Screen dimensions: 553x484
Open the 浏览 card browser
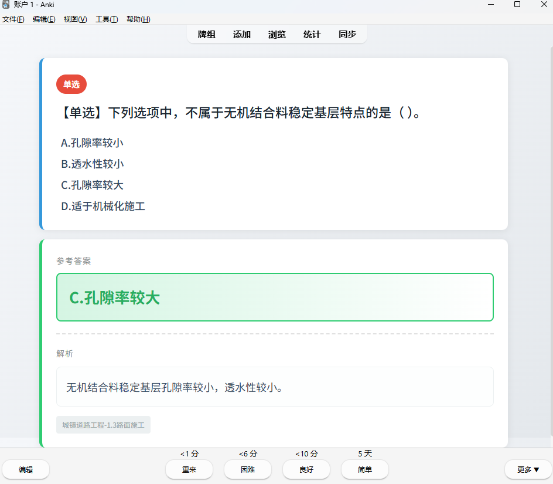[x=277, y=34]
